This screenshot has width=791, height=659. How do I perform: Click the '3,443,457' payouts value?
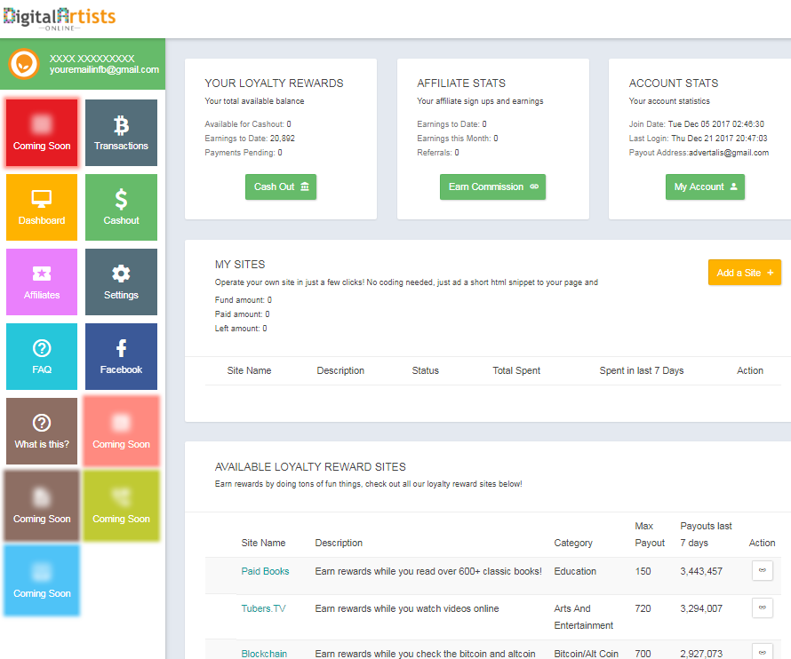pos(701,571)
